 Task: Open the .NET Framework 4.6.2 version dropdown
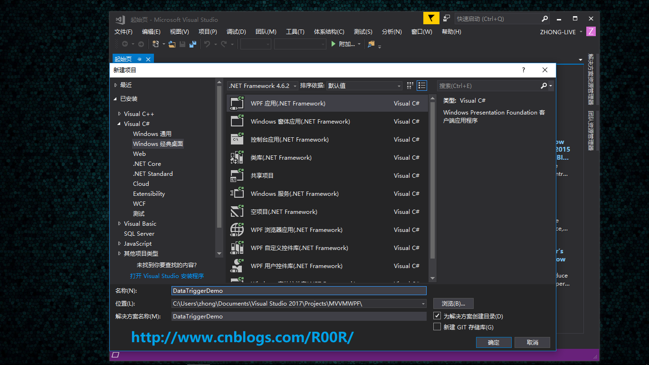[x=262, y=86]
